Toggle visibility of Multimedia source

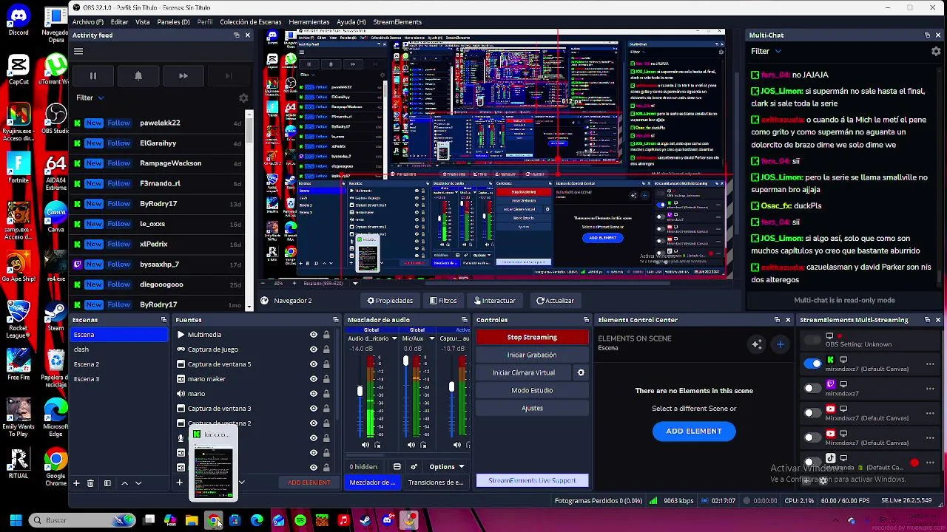point(314,335)
